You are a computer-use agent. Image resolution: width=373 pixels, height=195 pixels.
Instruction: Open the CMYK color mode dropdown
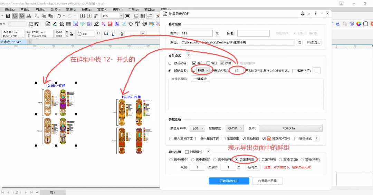click(x=234, y=129)
